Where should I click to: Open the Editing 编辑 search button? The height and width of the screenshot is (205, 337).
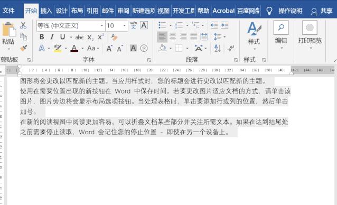click(x=281, y=34)
